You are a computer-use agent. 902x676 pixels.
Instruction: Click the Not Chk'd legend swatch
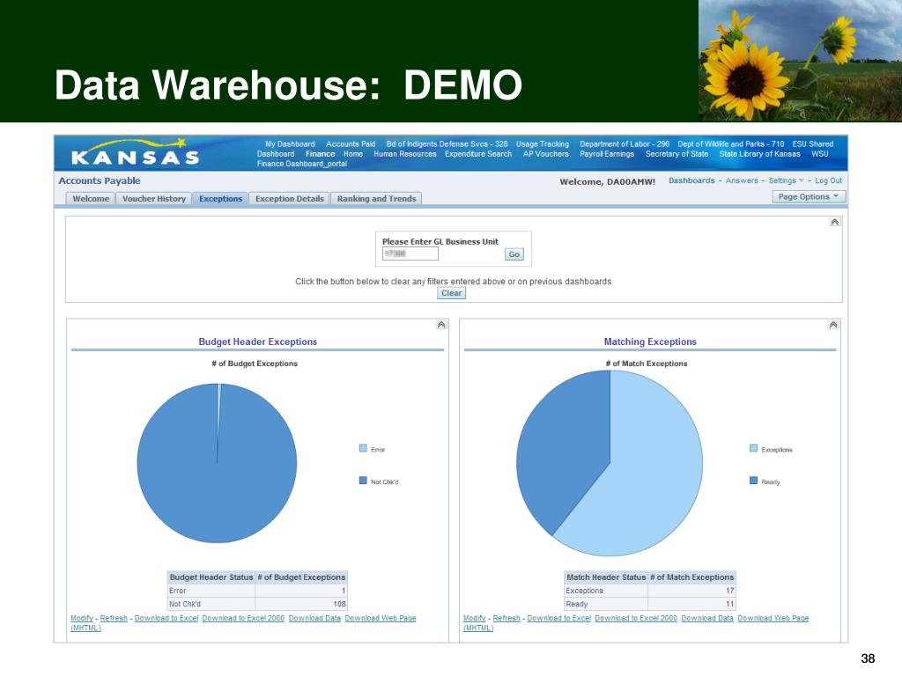(x=363, y=481)
